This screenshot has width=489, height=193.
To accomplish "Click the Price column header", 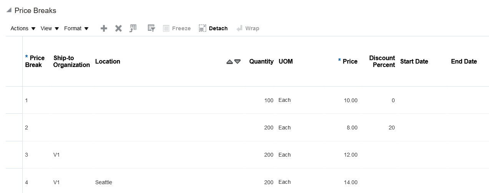I will [x=350, y=61].
